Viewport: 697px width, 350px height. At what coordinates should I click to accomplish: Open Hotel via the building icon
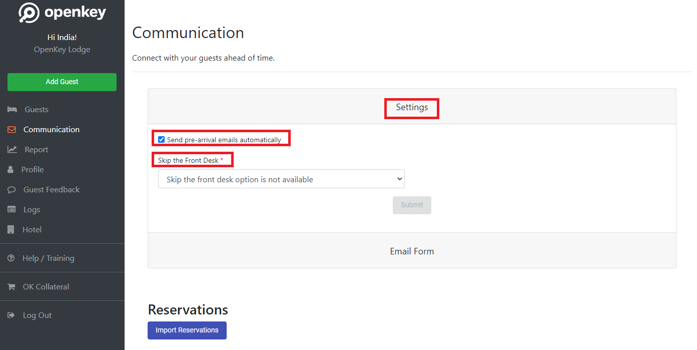[x=11, y=229]
